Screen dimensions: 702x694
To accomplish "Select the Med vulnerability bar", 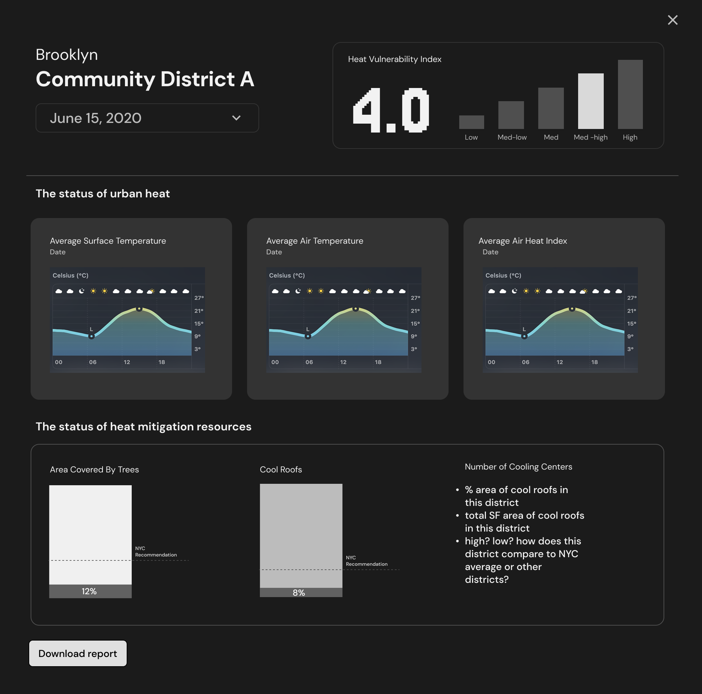I will click(x=551, y=108).
